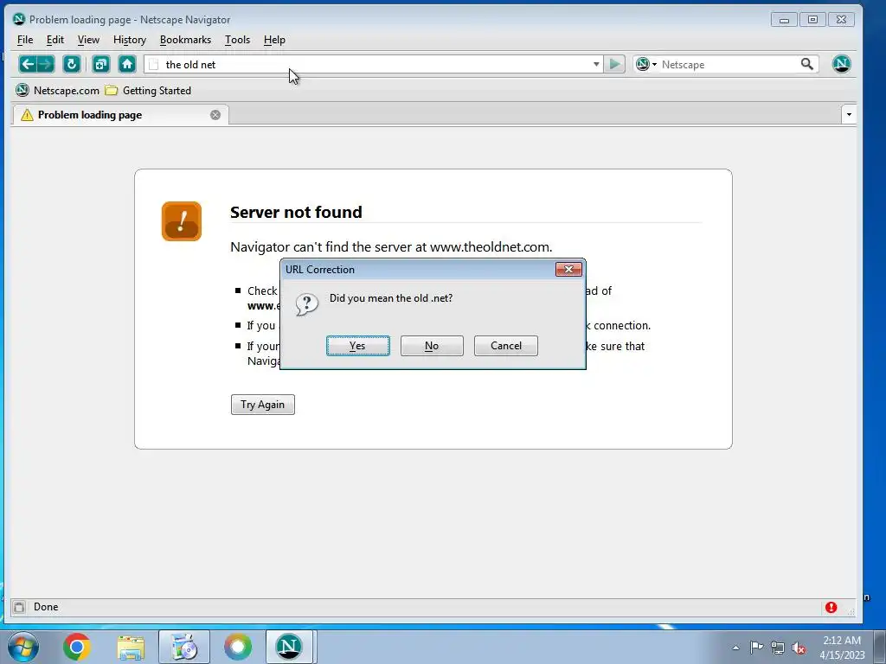Click Cancel in URL Correction dialog
This screenshot has height=664, width=886.
click(505, 346)
